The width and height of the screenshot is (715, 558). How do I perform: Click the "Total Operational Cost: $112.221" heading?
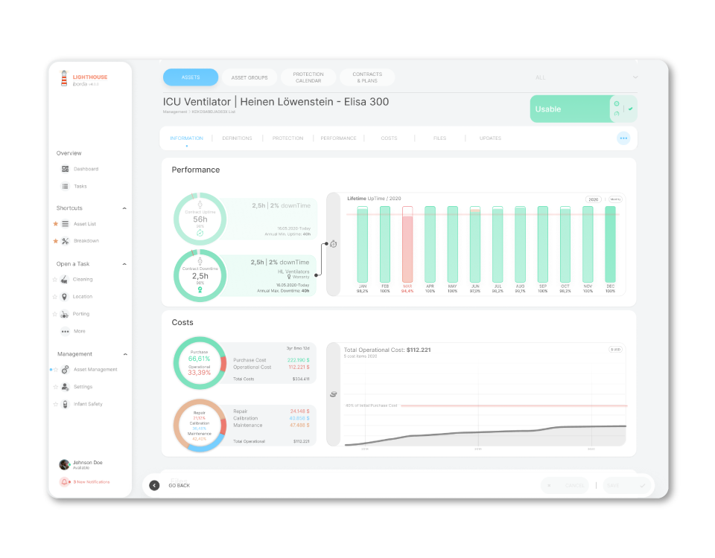pyautogui.click(x=387, y=350)
